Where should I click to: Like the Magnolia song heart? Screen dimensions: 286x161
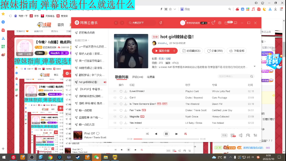(x=121, y=117)
